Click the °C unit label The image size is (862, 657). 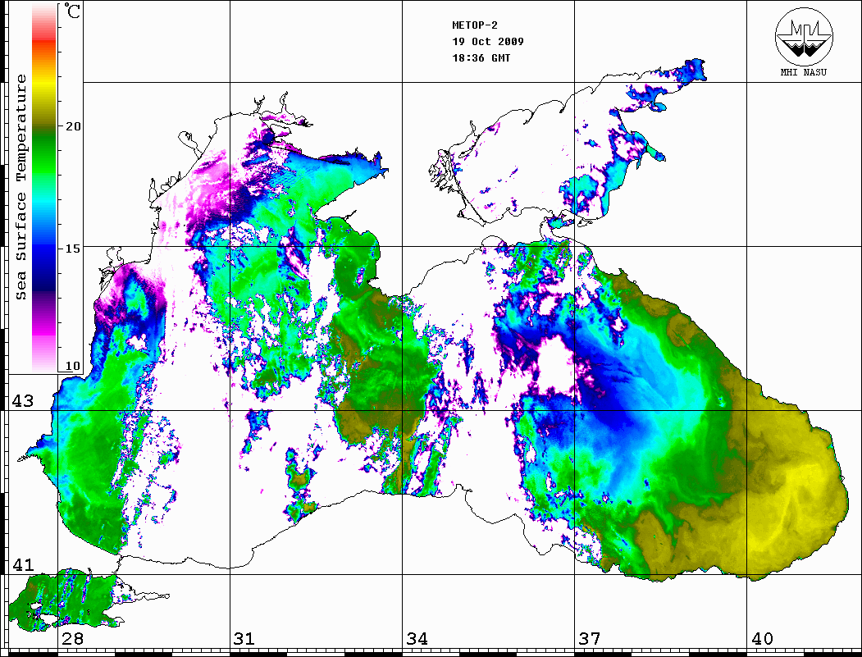(x=72, y=11)
